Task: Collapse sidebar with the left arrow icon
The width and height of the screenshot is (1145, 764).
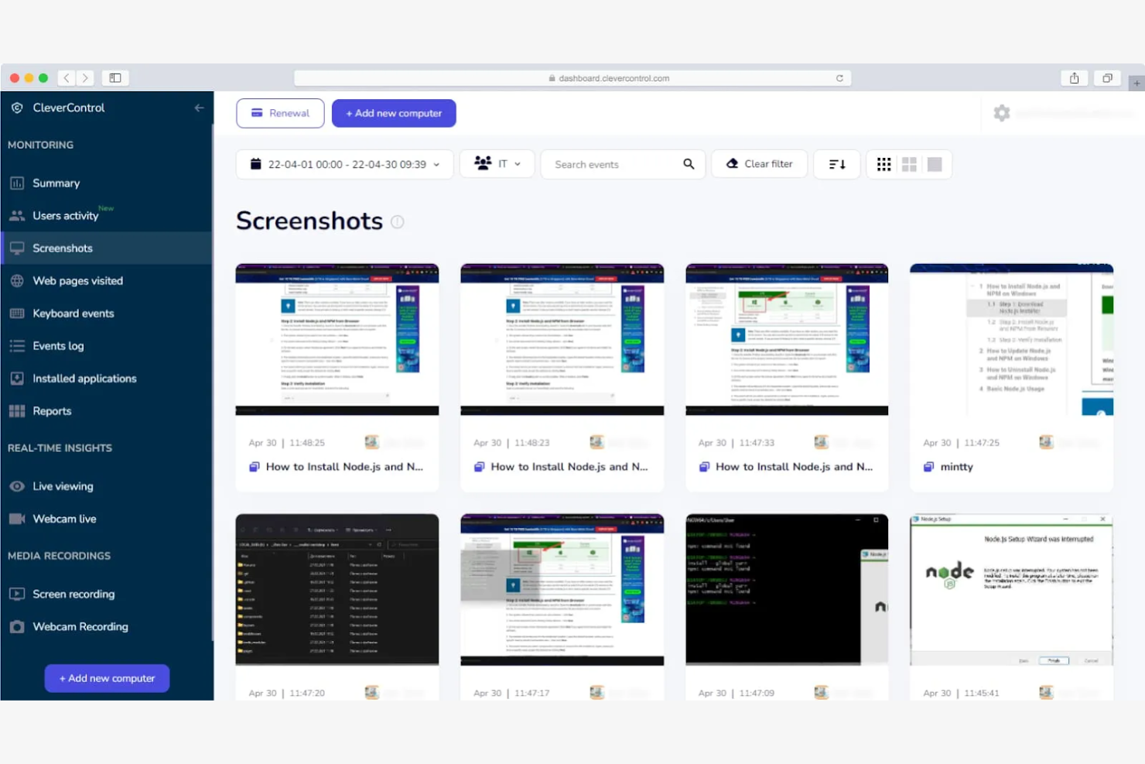Action: coord(200,108)
